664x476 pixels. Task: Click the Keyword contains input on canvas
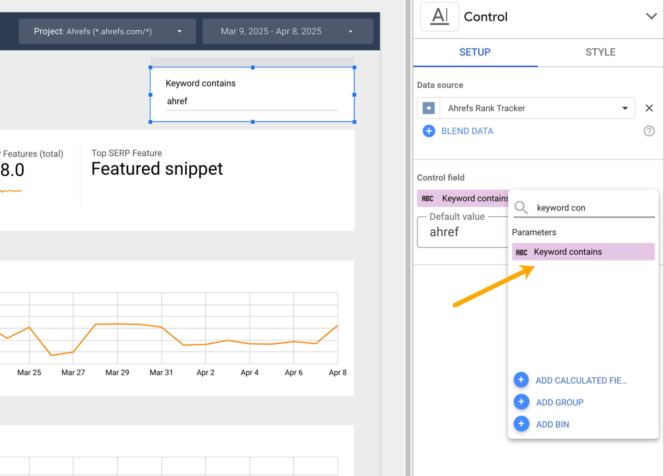[252, 101]
